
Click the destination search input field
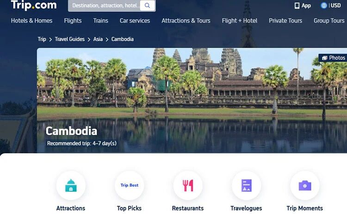coord(104,6)
